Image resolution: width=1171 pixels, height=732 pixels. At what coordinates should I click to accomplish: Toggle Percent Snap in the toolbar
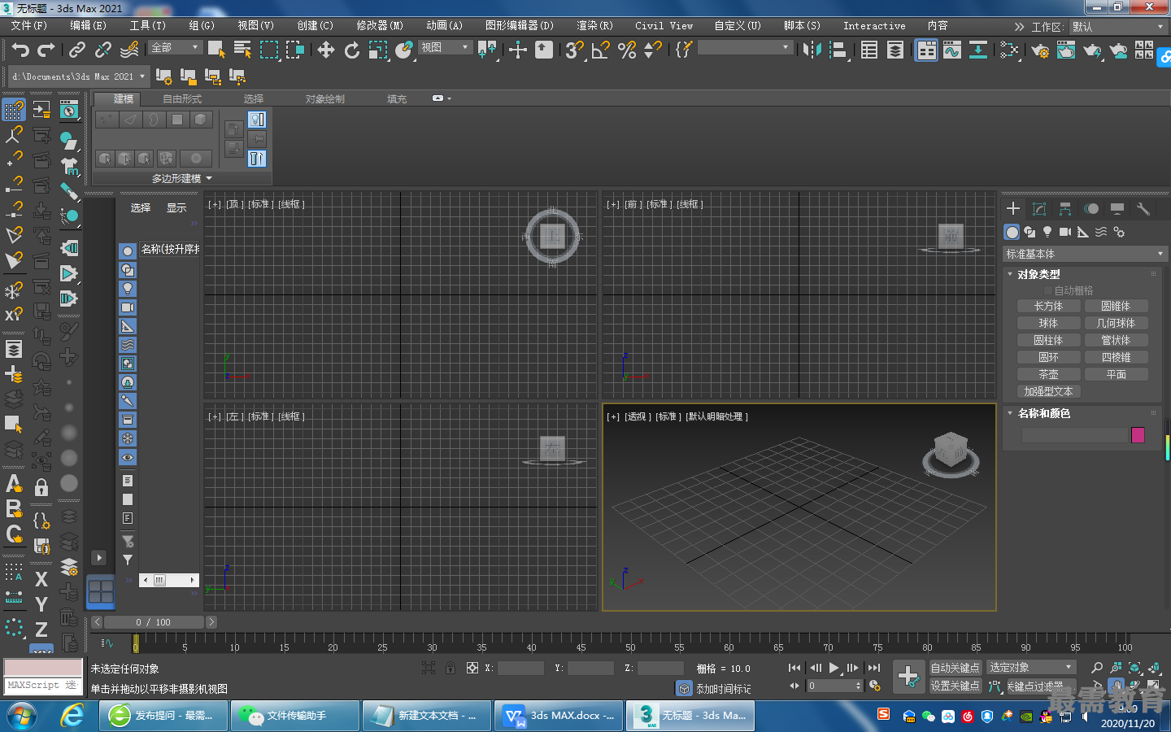[x=626, y=50]
